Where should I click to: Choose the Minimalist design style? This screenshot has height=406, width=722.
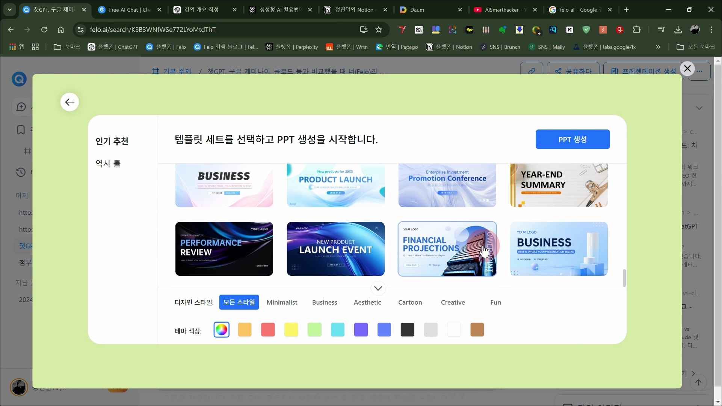coord(282,302)
